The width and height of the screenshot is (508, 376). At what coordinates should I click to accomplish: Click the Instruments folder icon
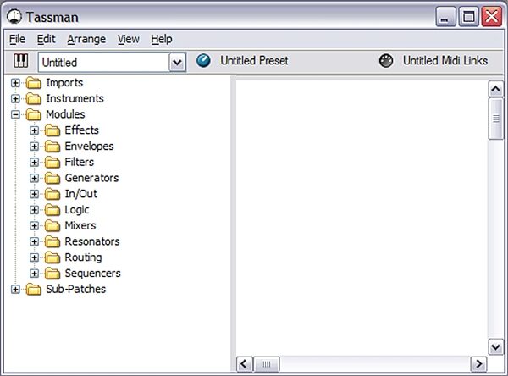coord(33,99)
